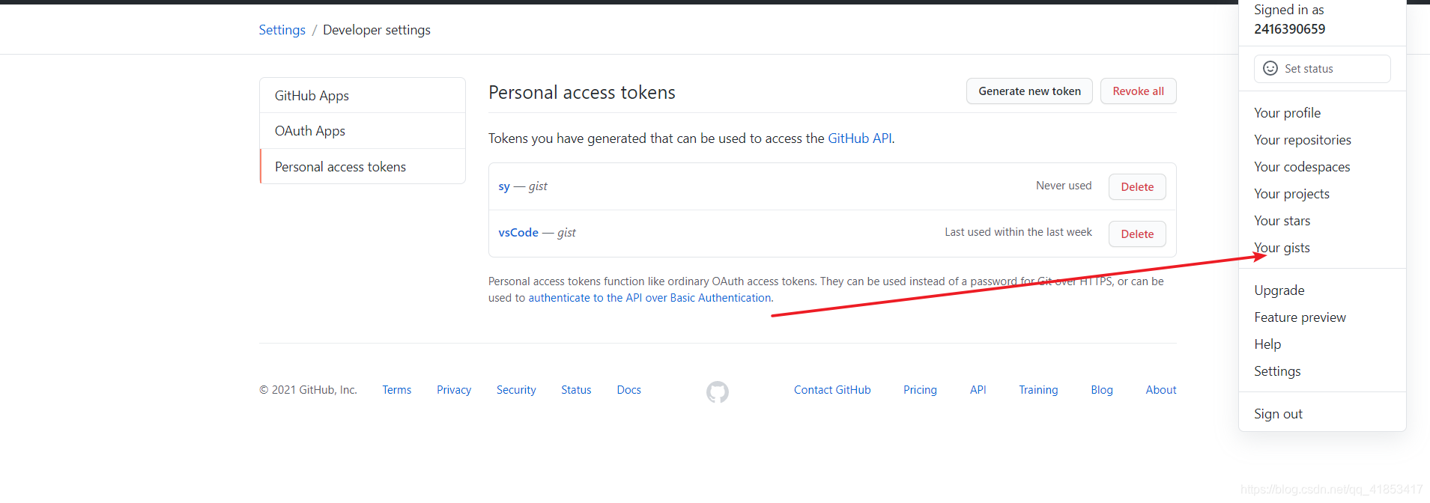This screenshot has width=1430, height=503.
Task: Open Your profile in the user menu
Action: pyautogui.click(x=1287, y=113)
